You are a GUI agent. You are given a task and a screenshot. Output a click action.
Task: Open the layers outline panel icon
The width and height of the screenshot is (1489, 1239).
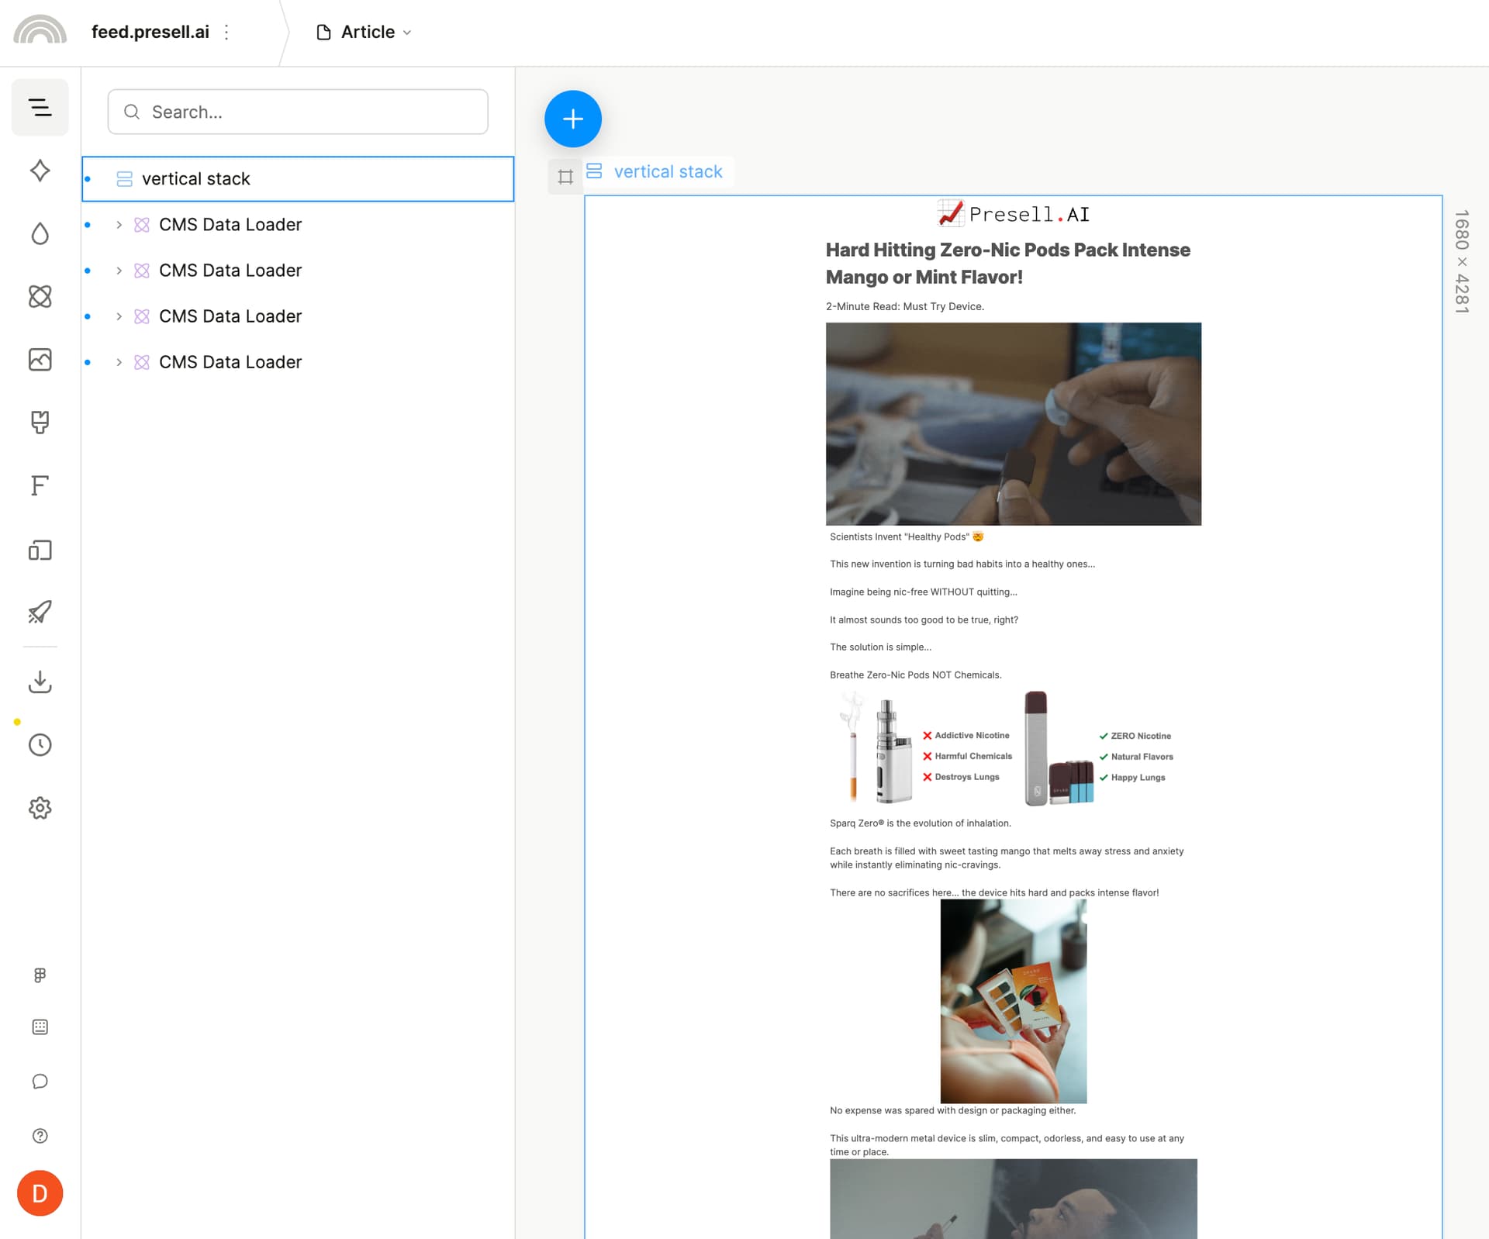coord(40,107)
